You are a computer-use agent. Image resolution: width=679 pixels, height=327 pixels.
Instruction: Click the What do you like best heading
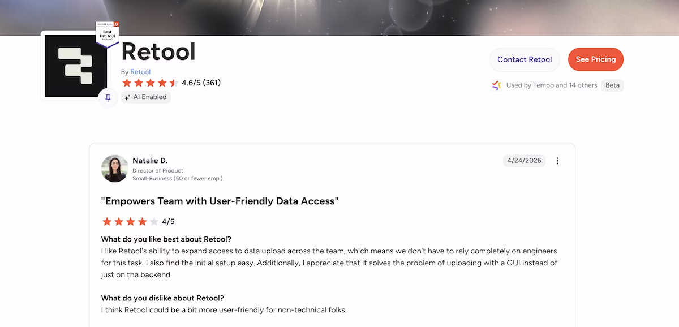pos(166,239)
